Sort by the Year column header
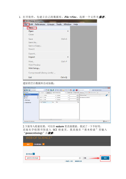The image size is (126, 179). click(x=53, y=102)
